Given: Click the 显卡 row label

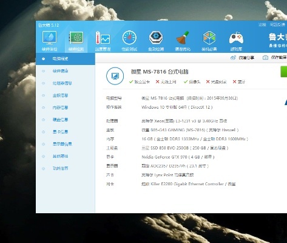Looking at the screenshot, I should (110, 157).
